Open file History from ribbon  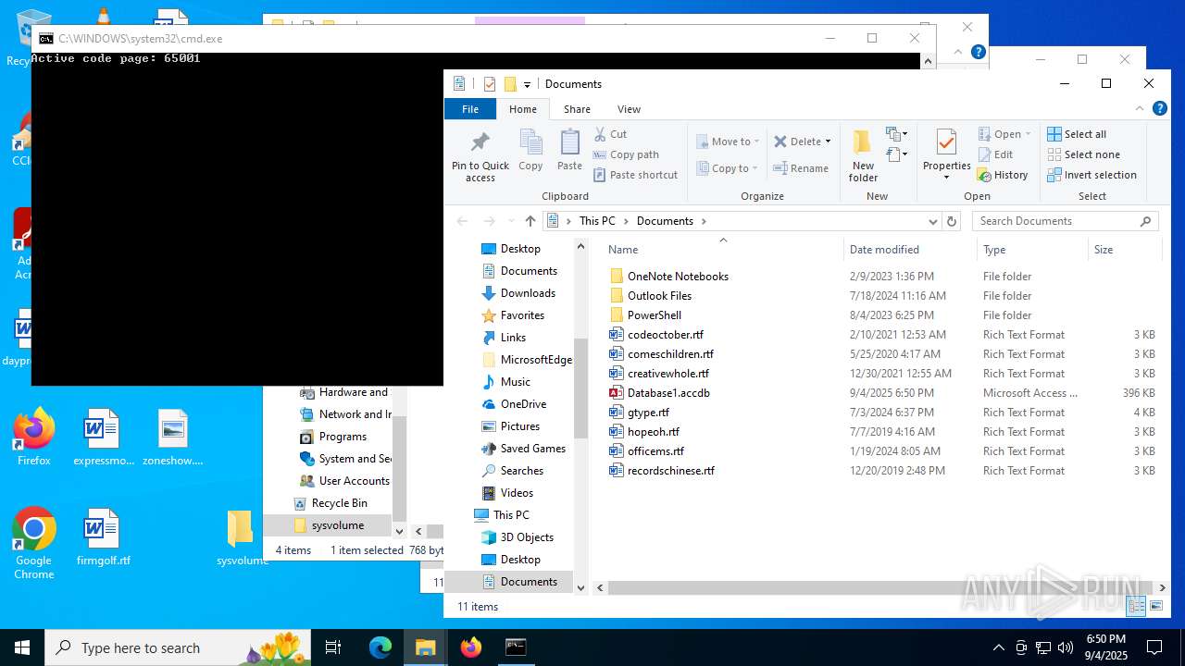pos(1004,175)
